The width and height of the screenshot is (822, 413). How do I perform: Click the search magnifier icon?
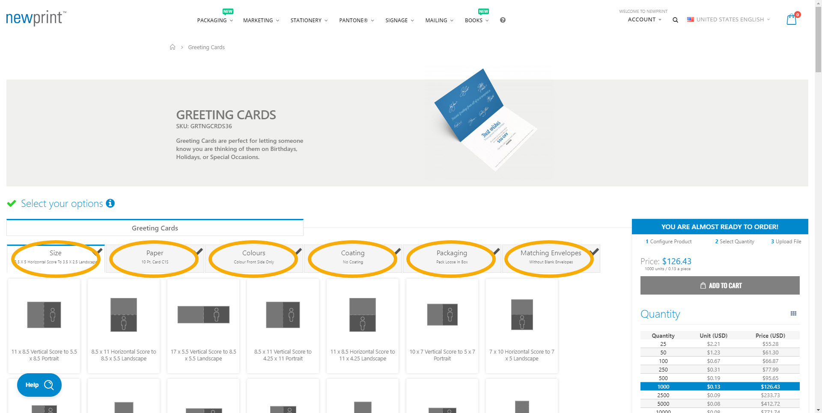[x=675, y=20]
